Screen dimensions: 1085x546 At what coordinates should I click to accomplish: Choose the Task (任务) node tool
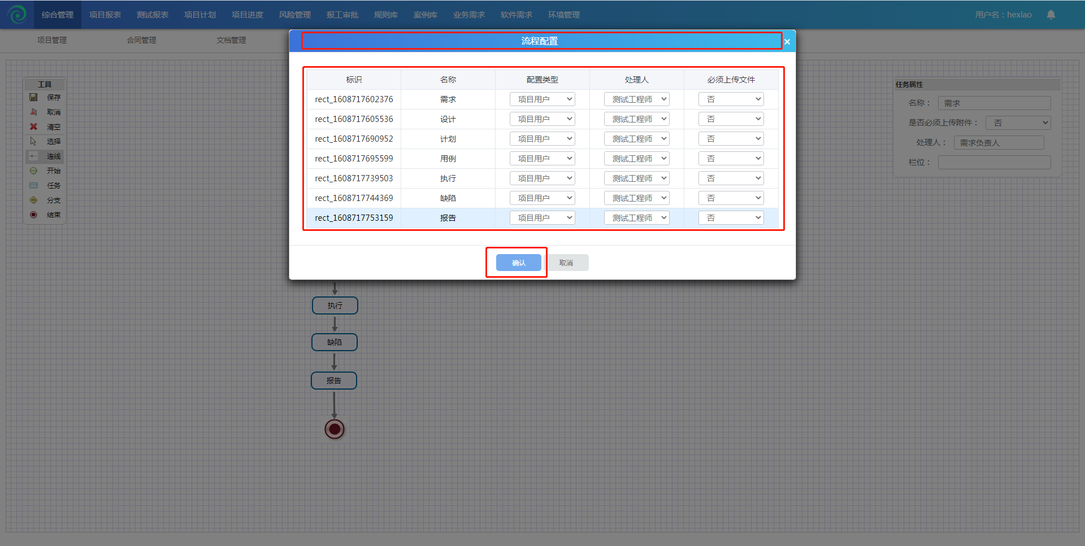click(x=34, y=186)
